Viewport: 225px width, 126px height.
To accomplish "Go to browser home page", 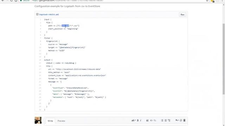I will pyautogui.click(x=16, y=1).
